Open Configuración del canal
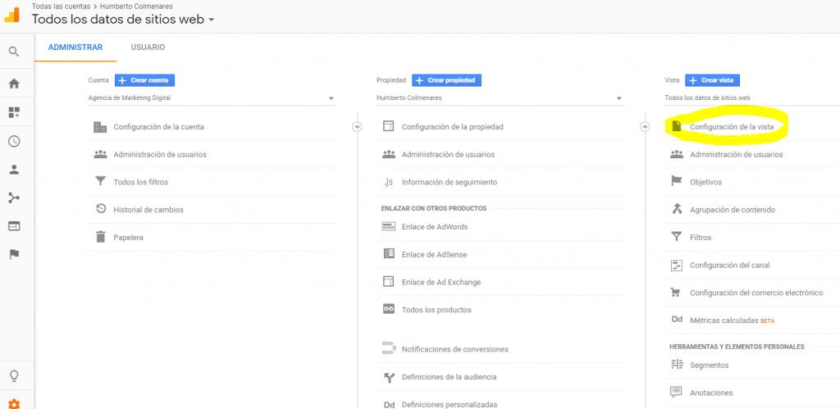 click(x=729, y=265)
